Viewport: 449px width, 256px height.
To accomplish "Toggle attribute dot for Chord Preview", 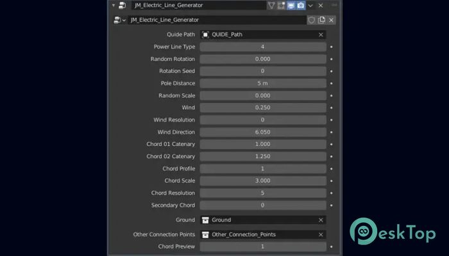I will (332, 246).
